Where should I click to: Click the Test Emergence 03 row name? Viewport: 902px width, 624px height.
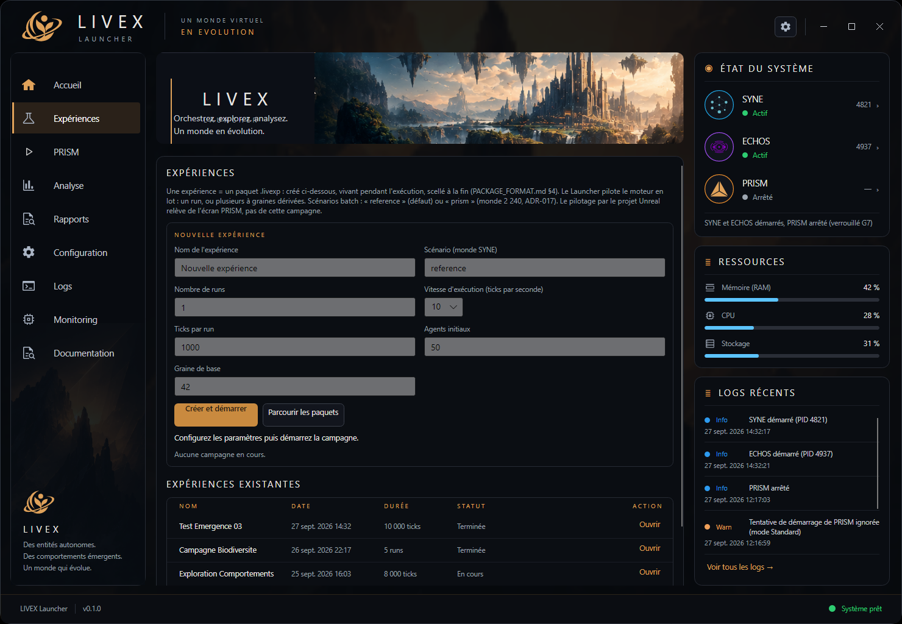pyautogui.click(x=210, y=526)
